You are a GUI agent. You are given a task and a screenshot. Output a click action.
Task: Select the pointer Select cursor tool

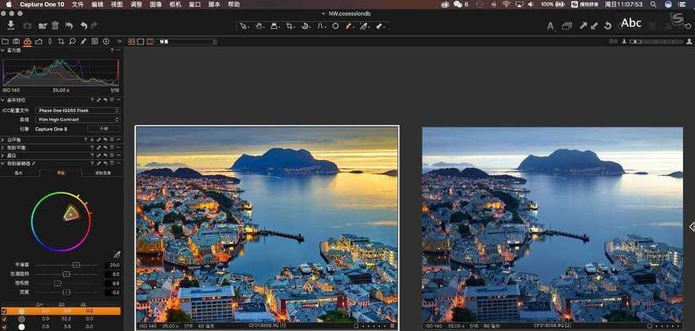243,26
